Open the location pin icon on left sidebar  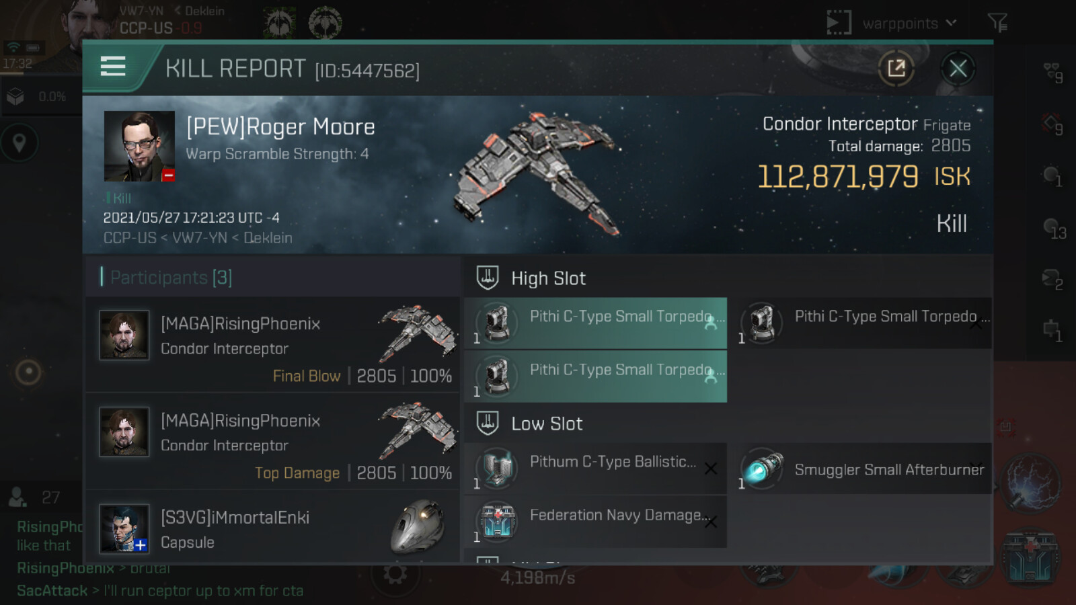tap(20, 143)
